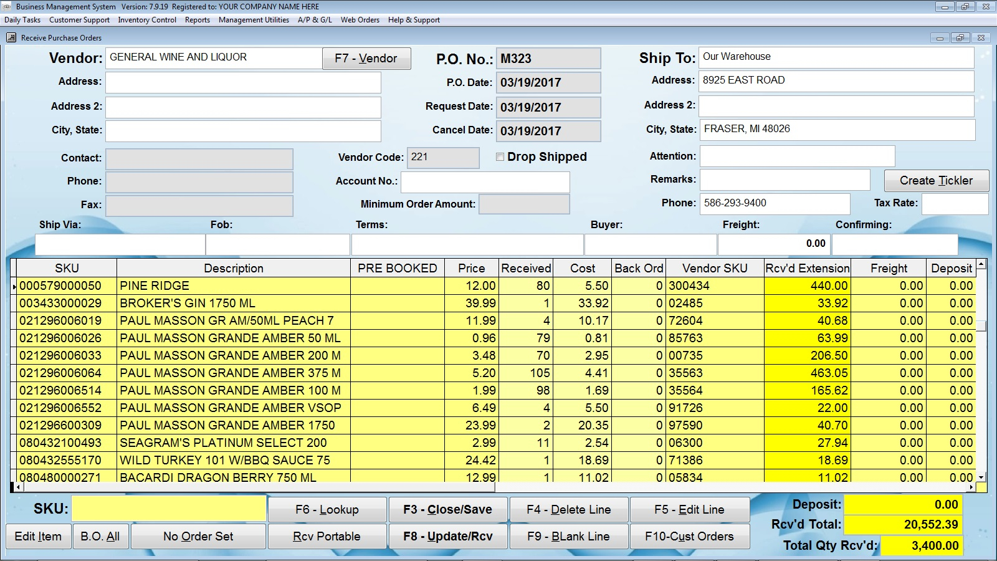Click the vertical scrollbar thumb of the grid
The height and width of the screenshot is (561, 997).
pyautogui.click(x=981, y=326)
